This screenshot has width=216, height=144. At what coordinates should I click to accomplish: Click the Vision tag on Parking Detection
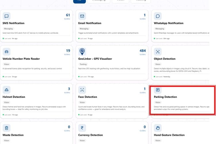(158, 103)
